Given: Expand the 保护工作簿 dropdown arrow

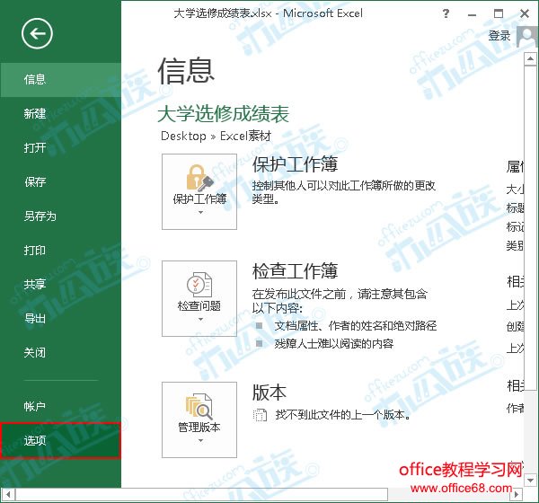Looking at the screenshot, I should click(x=200, y=213).
